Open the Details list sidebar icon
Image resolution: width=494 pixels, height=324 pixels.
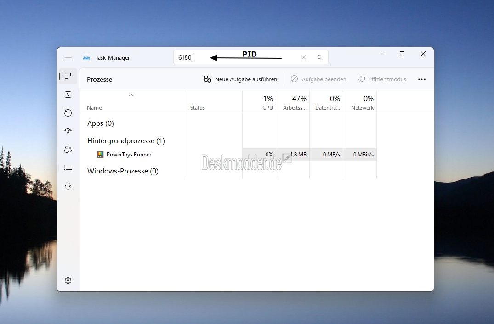tap(68, 168)
